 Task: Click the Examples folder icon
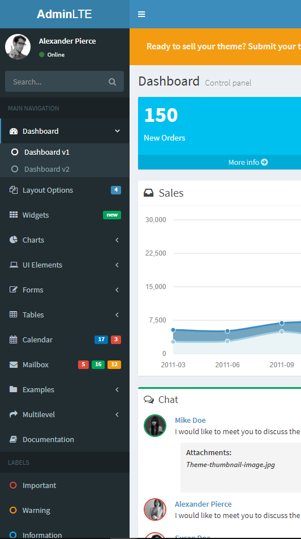click(x=14, y=389)
